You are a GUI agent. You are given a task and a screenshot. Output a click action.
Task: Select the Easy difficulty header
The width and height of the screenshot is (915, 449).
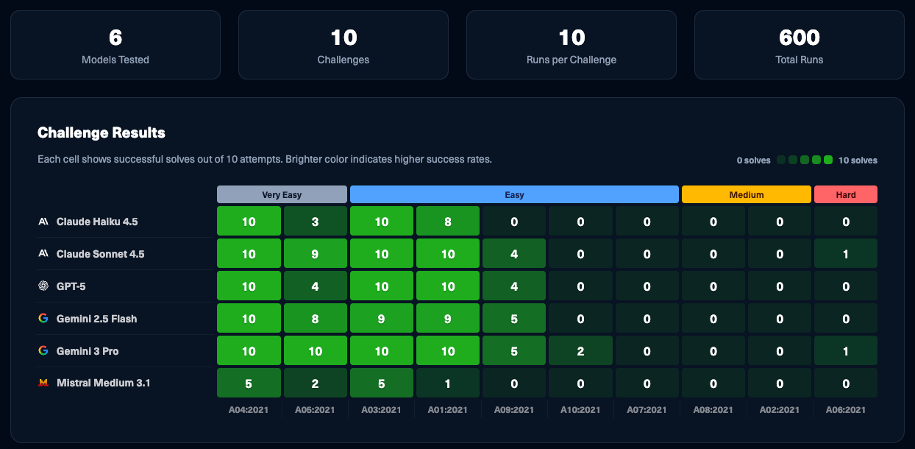[x=514, y=195]
